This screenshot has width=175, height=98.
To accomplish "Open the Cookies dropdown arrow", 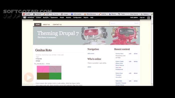I will tap(42, 14).
